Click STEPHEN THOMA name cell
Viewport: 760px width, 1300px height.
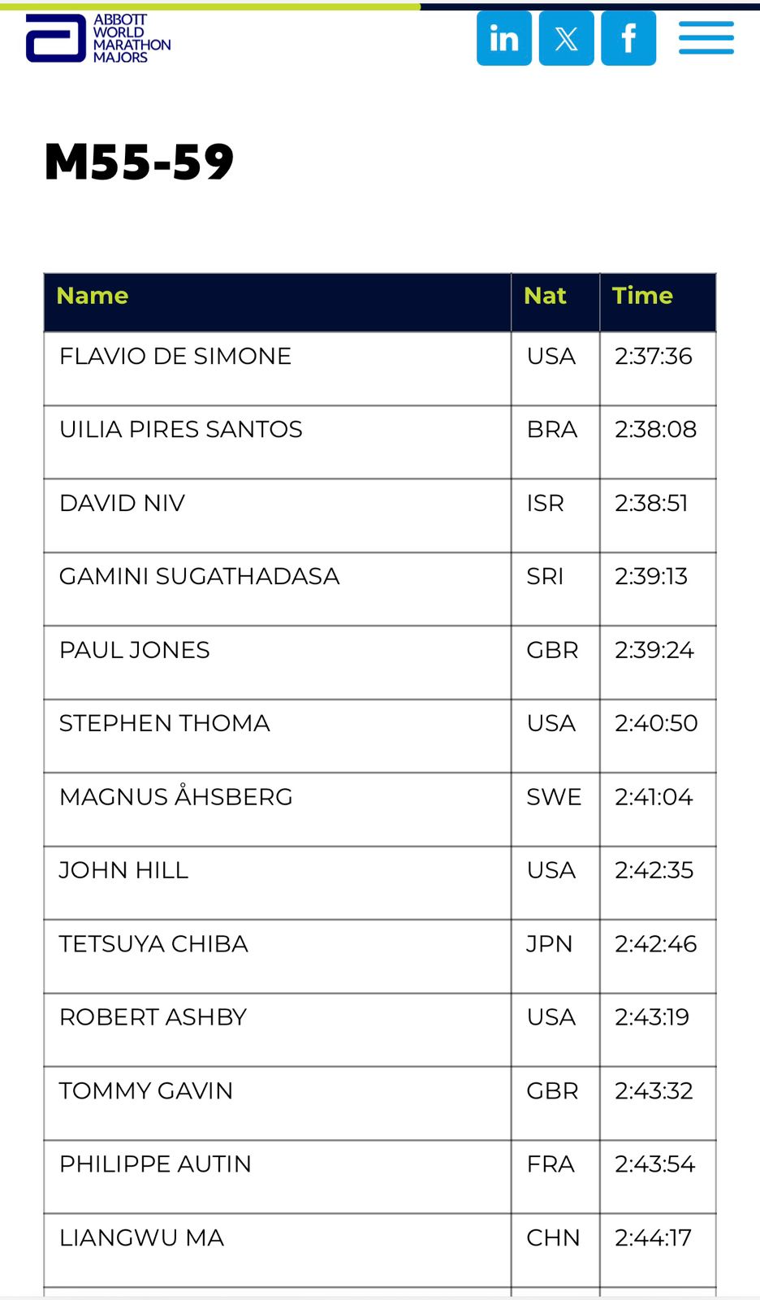(x=277, y=736)
